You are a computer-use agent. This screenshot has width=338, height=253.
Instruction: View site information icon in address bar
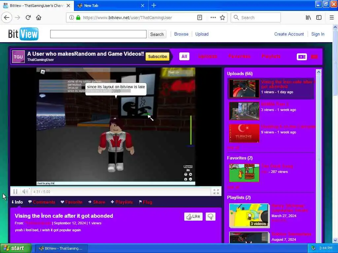click(71, 17)
